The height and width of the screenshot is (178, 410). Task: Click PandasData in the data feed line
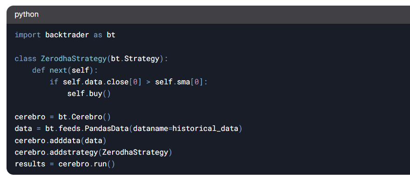(x=107, y=129)
